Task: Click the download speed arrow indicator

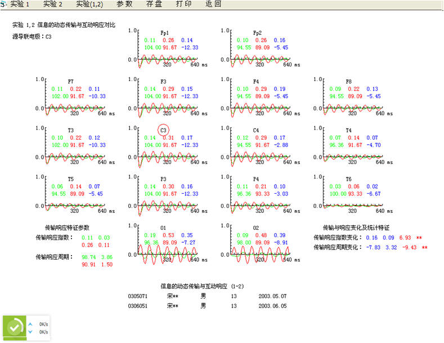Action: coord(30,332)
